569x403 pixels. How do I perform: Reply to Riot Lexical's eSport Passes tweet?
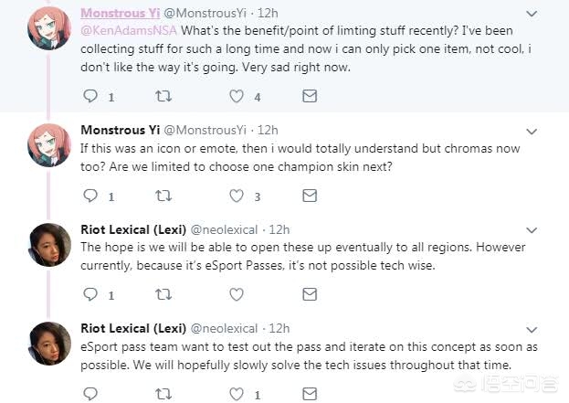(x=90, y=295)
